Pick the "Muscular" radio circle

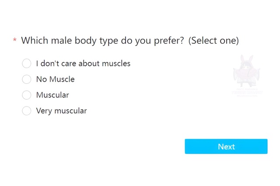click(26, 95)
